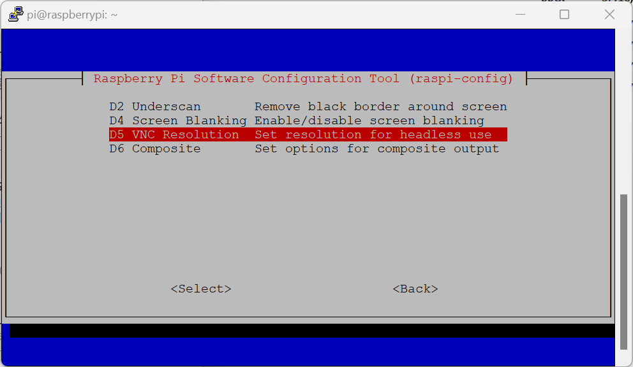Click the scrollbar track above the thumb
This screenshot has width=633, height=367.
pyautogui.click(x=623, y=113)
